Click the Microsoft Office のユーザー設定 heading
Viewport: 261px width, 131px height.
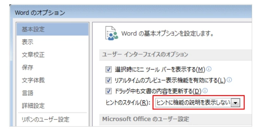click(146, 119)
